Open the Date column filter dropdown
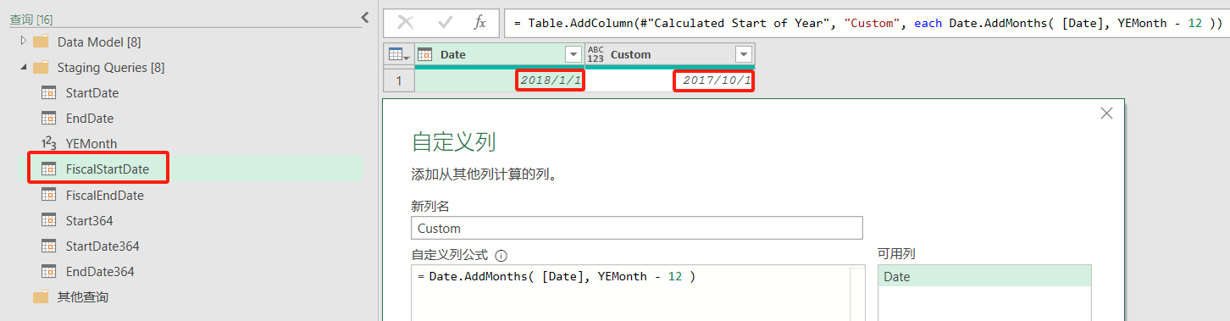 573,54
